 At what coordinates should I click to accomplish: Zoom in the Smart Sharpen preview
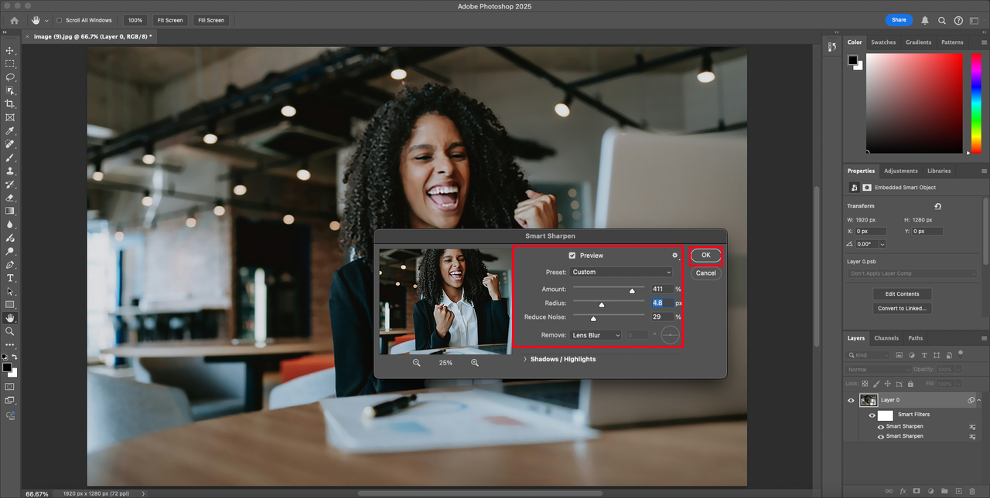coord(475,362)
